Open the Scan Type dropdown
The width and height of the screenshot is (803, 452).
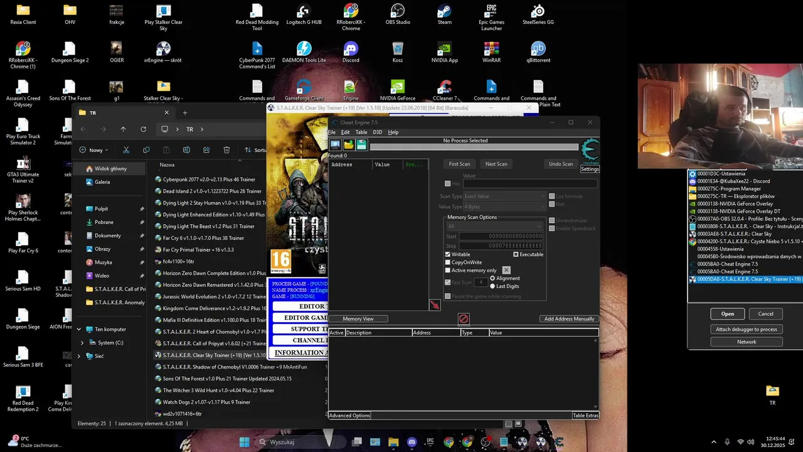504,196
